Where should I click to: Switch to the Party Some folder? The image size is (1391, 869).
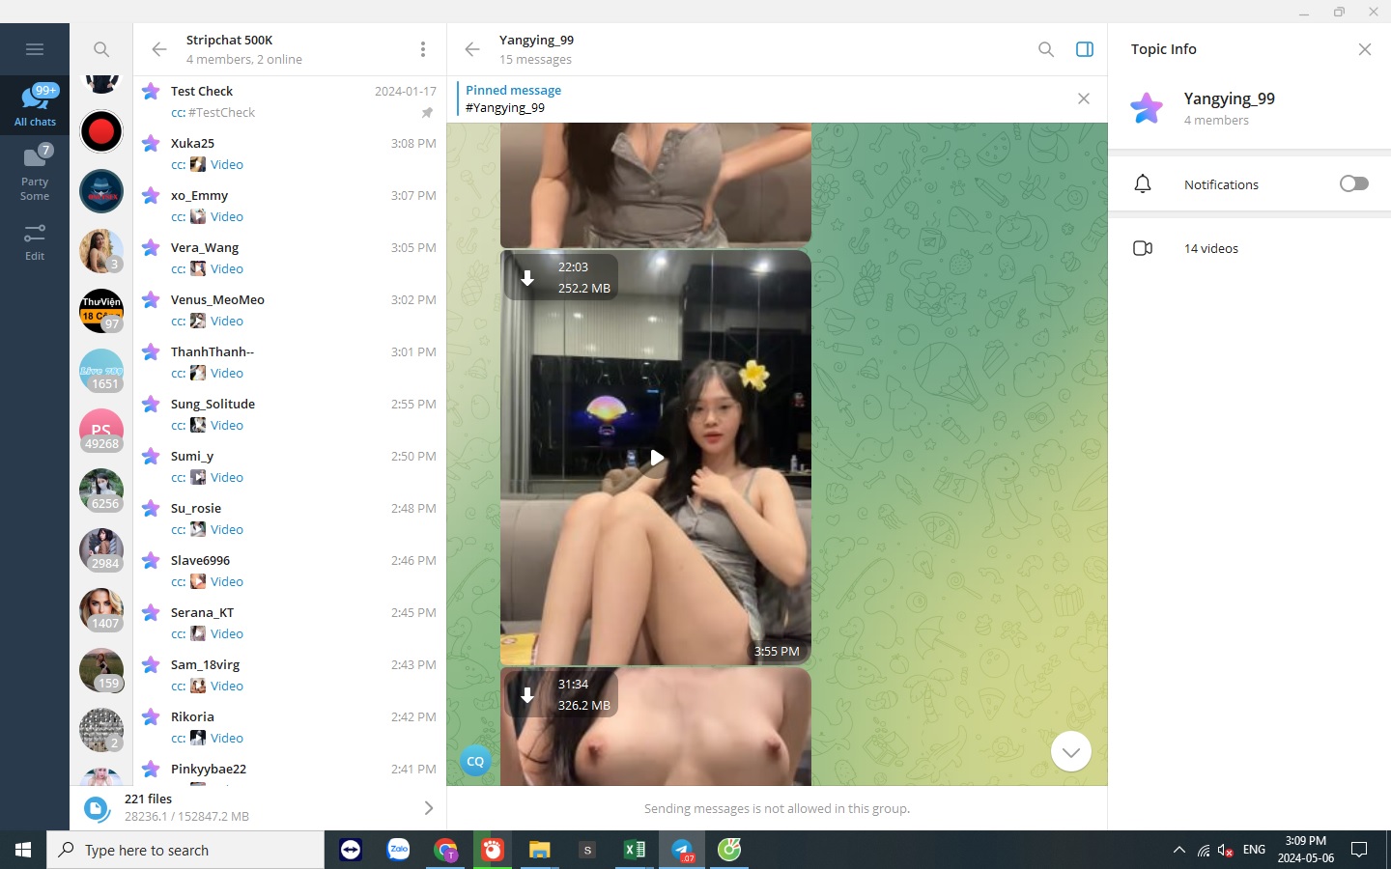point(35,172)
